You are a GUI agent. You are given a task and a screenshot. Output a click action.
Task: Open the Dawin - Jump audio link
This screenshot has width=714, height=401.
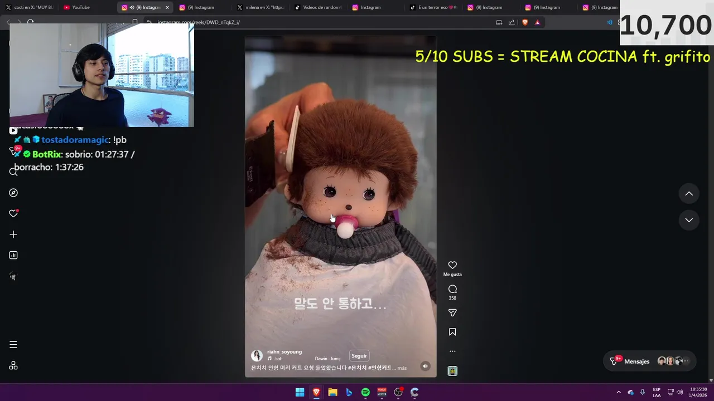pos(327,359)
